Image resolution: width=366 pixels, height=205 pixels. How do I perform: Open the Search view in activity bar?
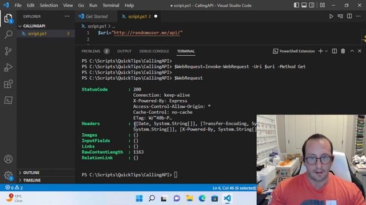click(x=8, y=34)
